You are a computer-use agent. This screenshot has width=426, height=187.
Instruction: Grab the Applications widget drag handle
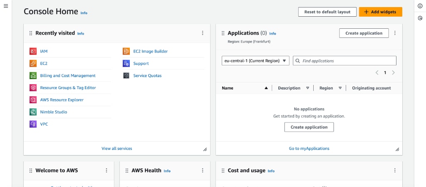223,33
